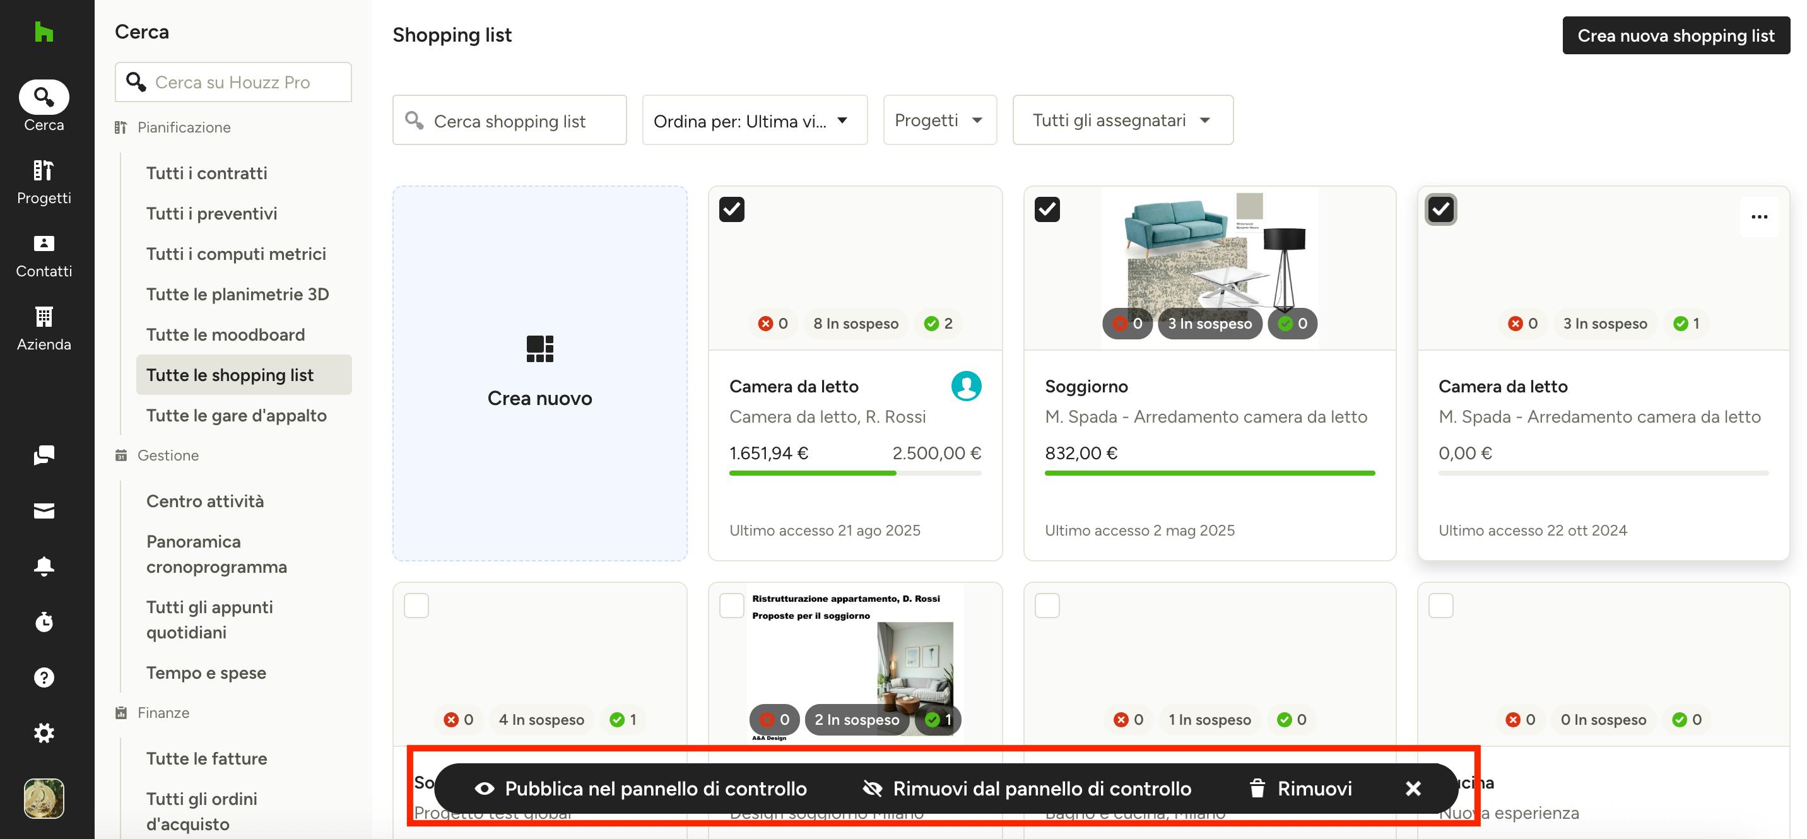Open Progetti in the left rail
The width and height of the screenshot is (1807, 839).
tap(44, 181)
